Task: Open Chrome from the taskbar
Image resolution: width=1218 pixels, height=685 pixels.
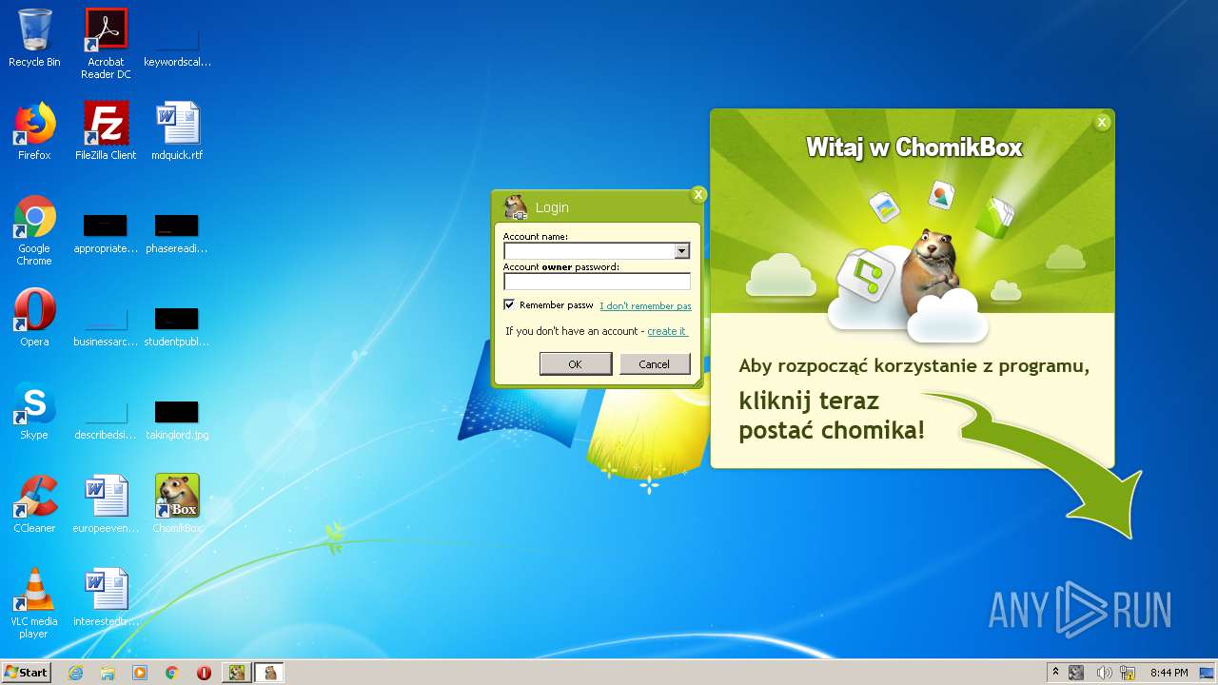Action: click(172, 673)
